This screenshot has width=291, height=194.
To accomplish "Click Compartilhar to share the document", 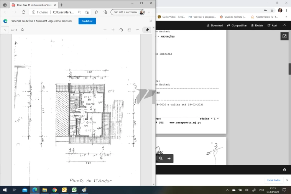I will [237, 25].
